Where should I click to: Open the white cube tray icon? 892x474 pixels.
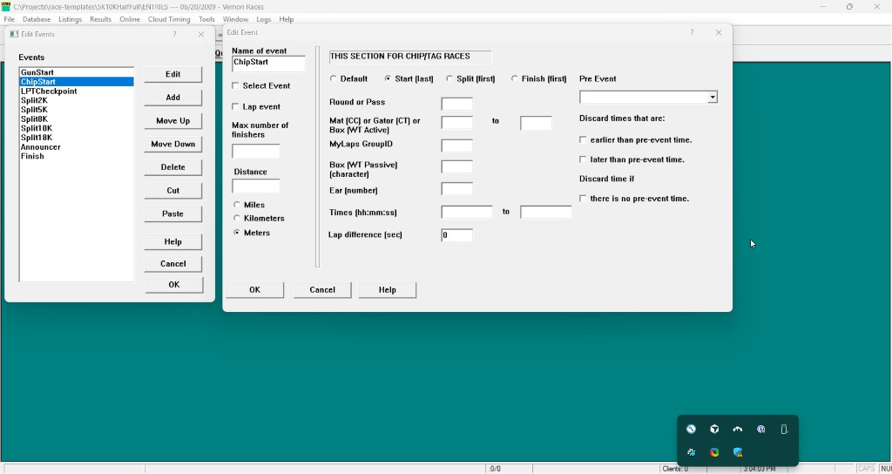click(714, 429)
